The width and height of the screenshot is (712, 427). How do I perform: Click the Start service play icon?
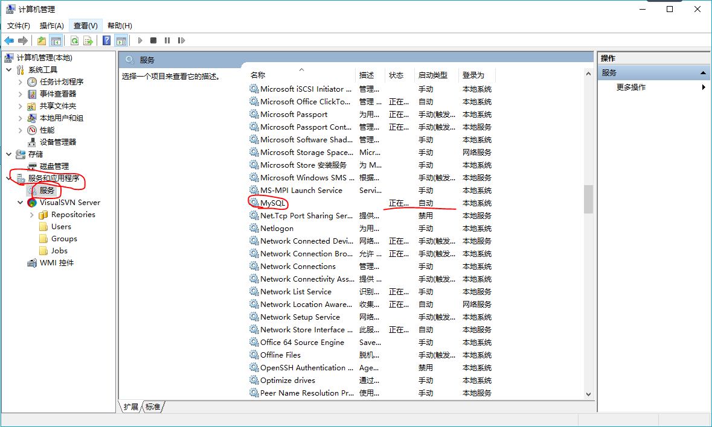click(140, 41)
